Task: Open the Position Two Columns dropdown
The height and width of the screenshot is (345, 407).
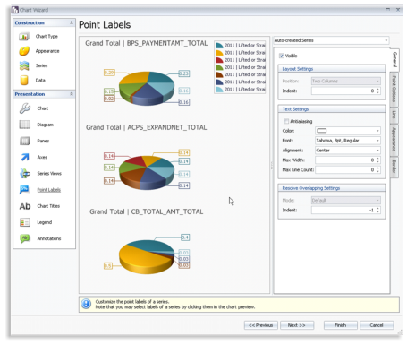Action: [345, 81]
